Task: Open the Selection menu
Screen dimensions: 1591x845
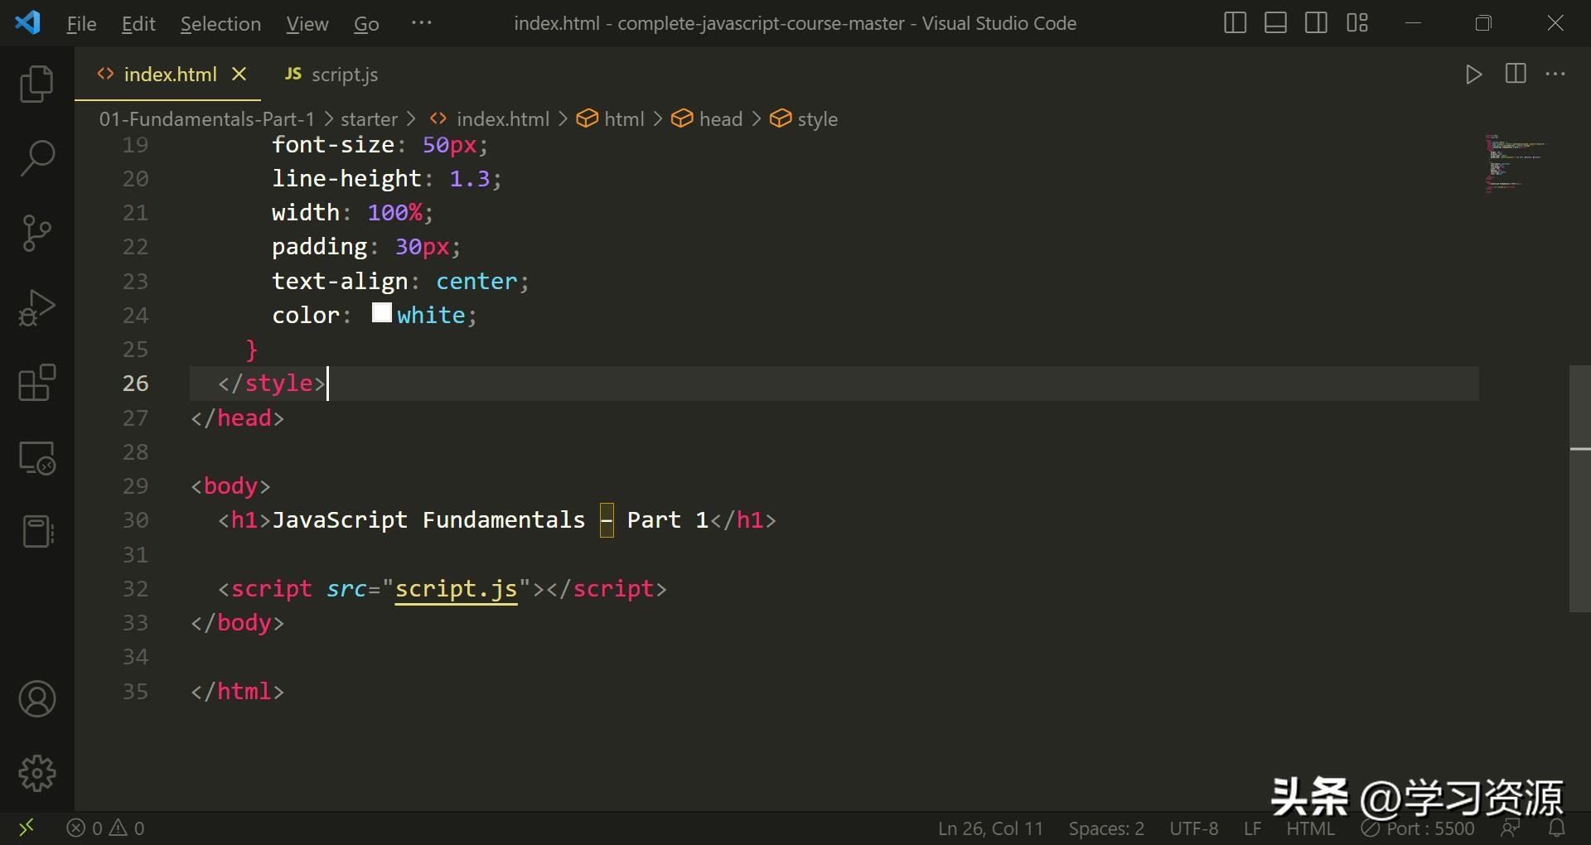Action: 220,24
